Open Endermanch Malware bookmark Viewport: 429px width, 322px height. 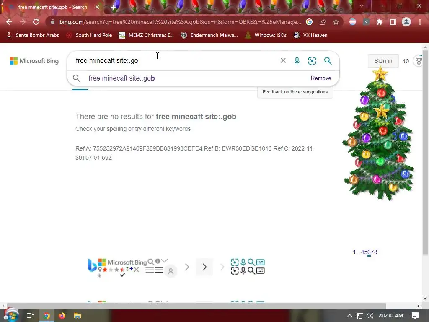[x=209, y=35]
